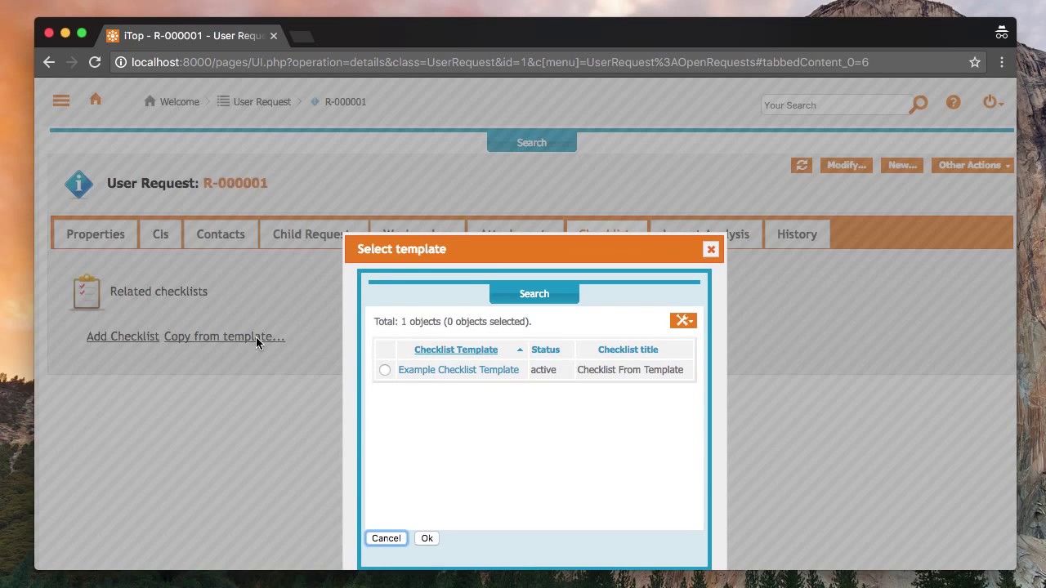The height and width of the screenshot is (588, 1046).
Task: Click the New... button
Action: pyautogui.click(x=902, y=165)
